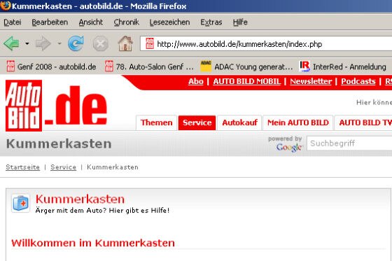Viewport: 392px width, 261px height.
Task: Open the Podcasts link
Action: [x=358, y=81]
